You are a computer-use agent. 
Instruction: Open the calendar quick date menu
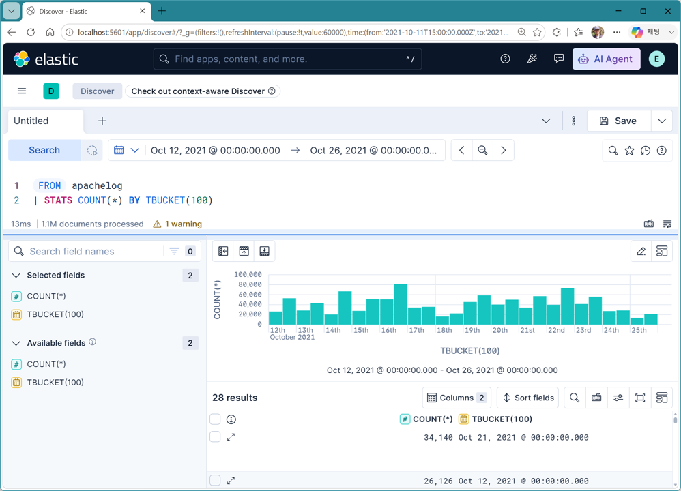(126, 150)
